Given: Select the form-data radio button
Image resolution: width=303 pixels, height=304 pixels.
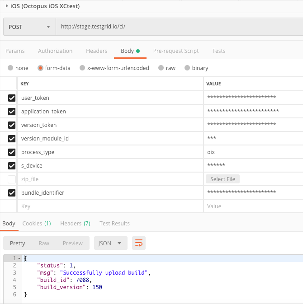Looking at the screenshot, I should point(40,68).
